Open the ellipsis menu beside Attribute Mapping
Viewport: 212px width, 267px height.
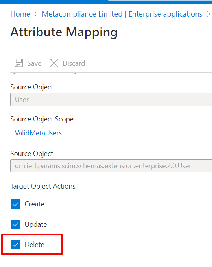tap(135, 32)
